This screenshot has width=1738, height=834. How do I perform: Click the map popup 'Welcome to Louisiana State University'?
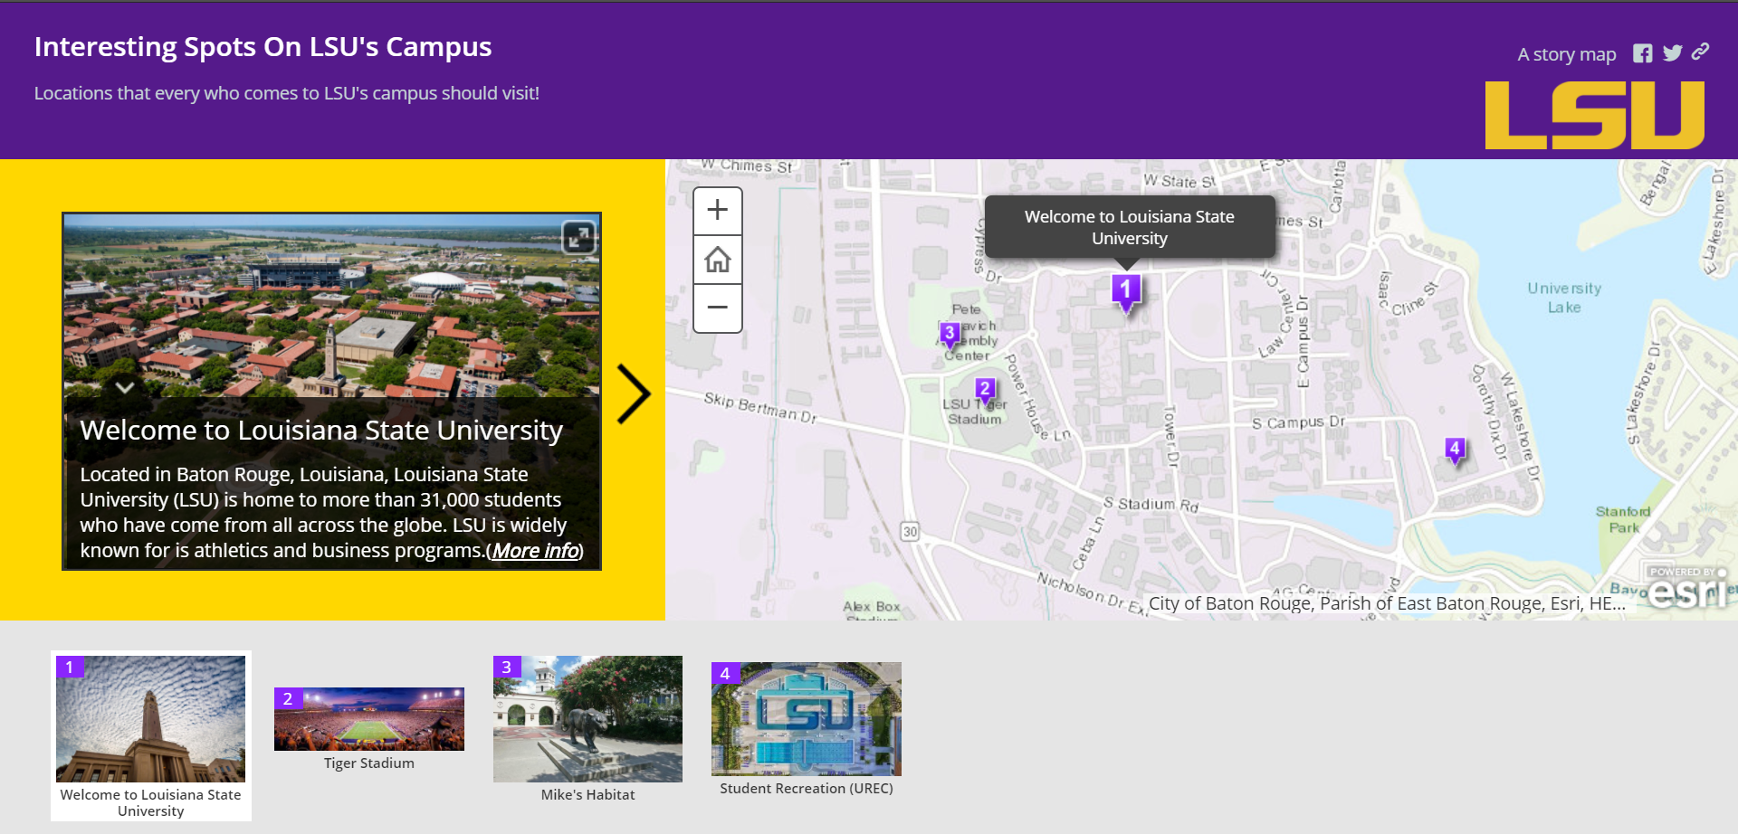point(1130,227)
